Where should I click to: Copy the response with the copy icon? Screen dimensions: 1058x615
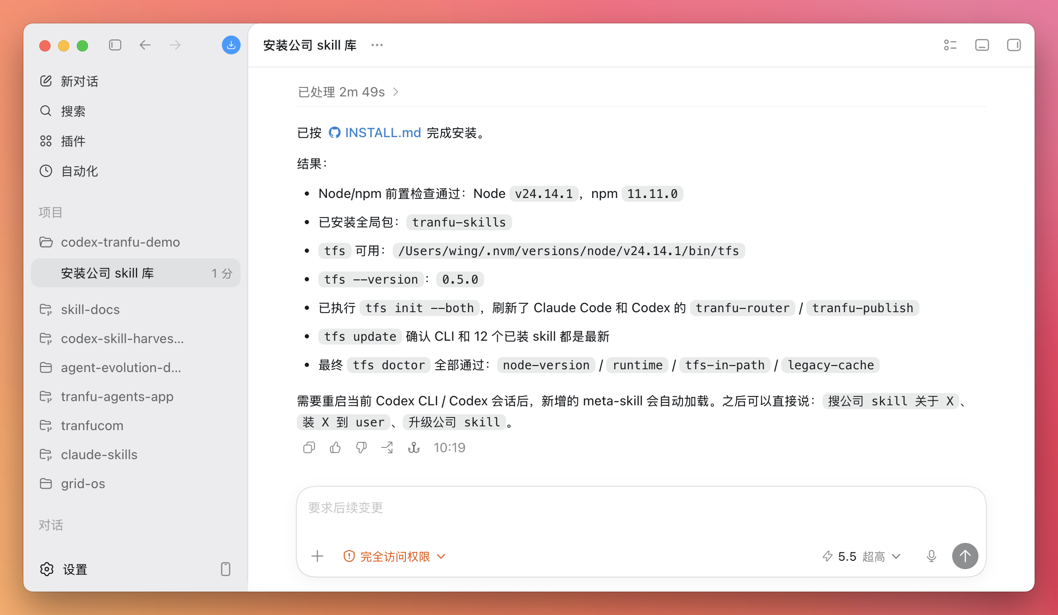309,448
